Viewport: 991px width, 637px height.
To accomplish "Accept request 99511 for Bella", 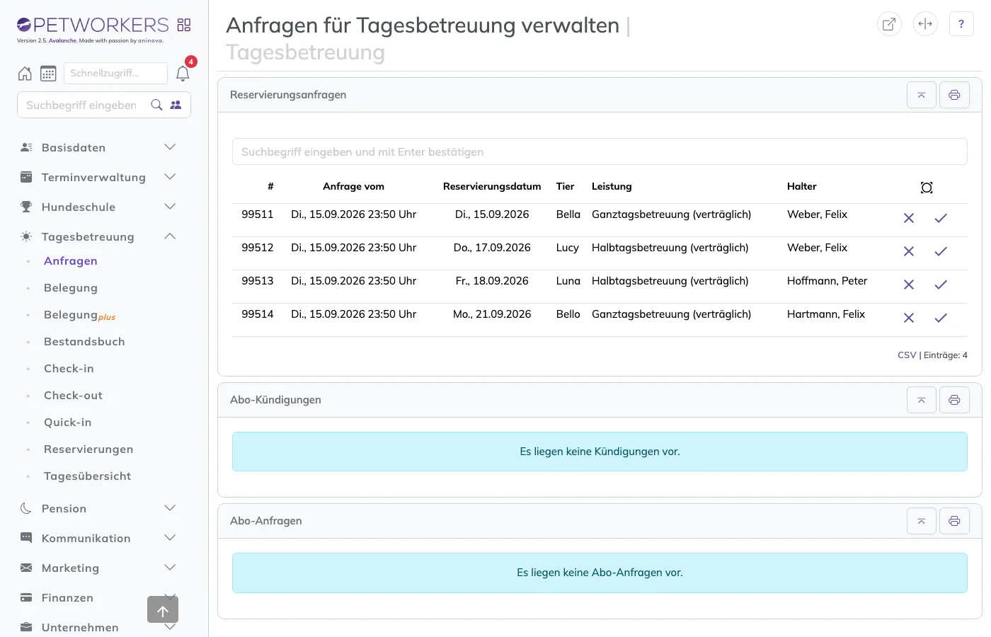I will pos(941,218).
